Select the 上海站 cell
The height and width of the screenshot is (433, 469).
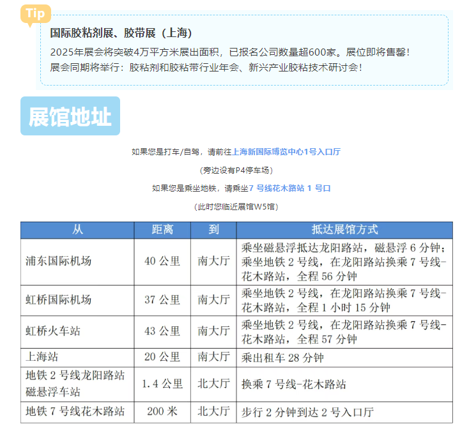(77, 358)
